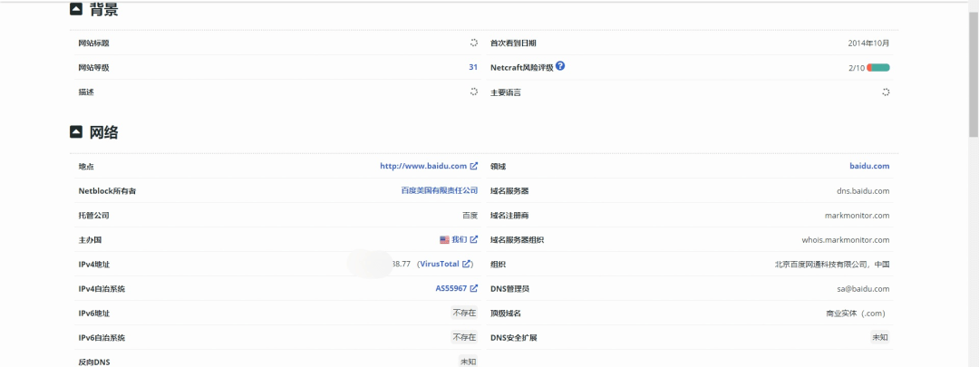Open the http://www.baidu.com site link
979x367 pixels.
point(423,166)
